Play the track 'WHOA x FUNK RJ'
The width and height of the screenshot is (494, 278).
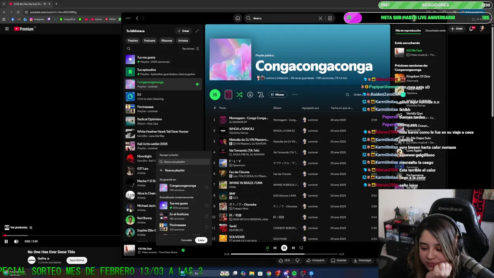[241, 129]
